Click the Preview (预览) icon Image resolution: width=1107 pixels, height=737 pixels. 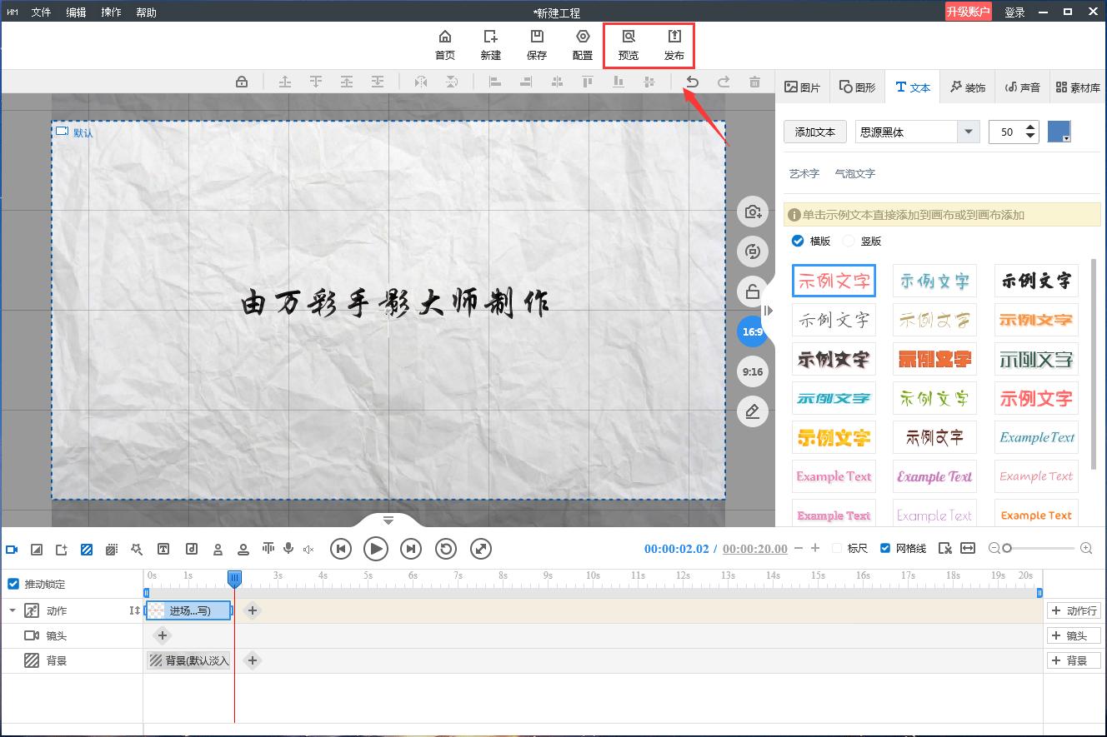[628, 37]
